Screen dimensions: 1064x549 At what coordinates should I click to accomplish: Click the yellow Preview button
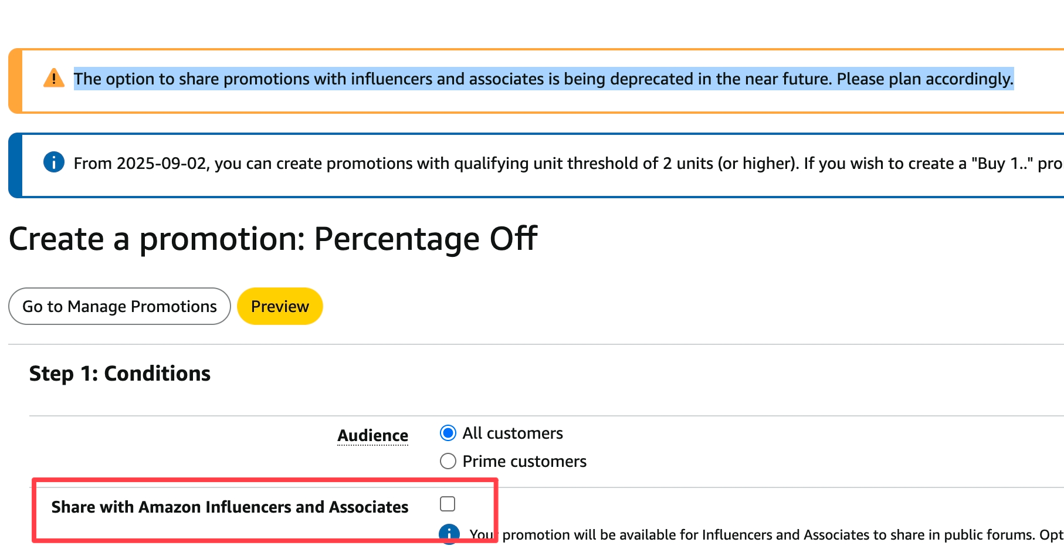click(280, 306)
